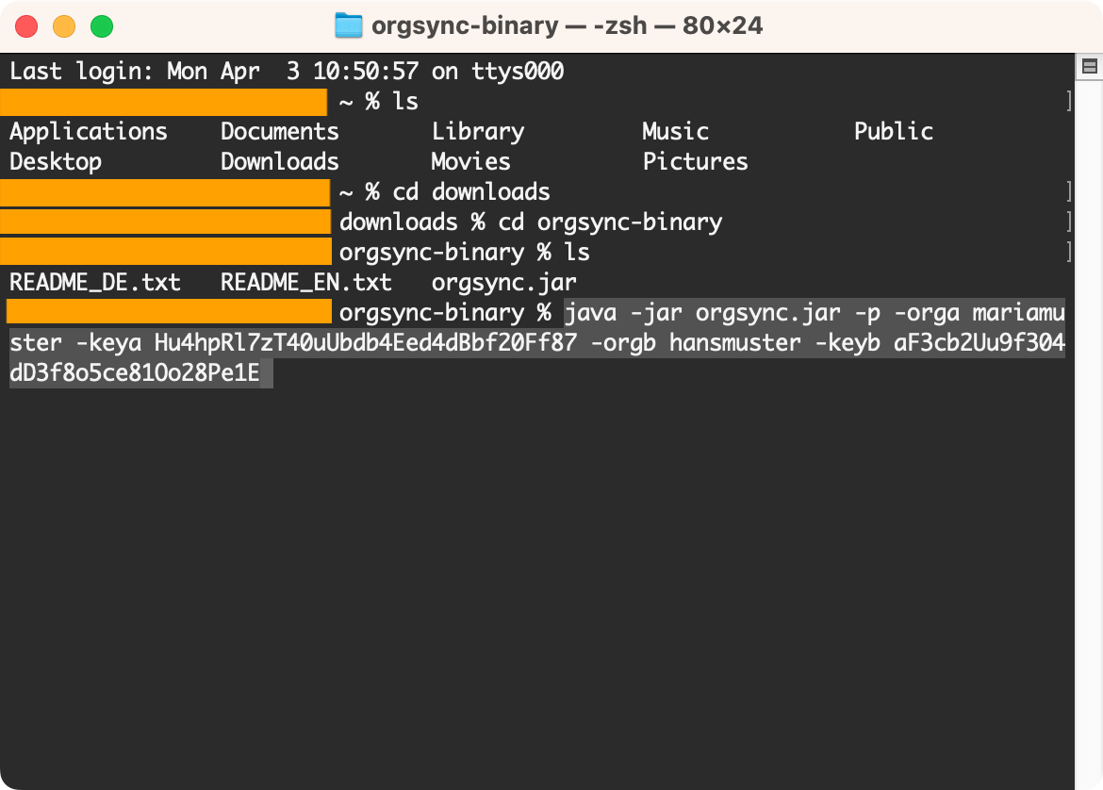
Task: Click the yellow minimize traffic-light button
Action: (64, 26)
